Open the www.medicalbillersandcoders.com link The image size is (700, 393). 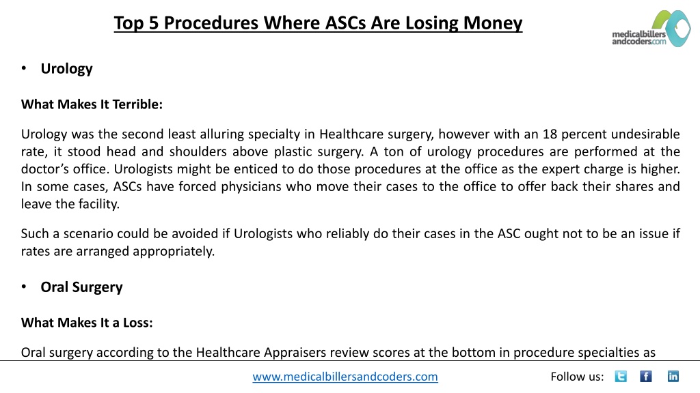coord(345,377)
